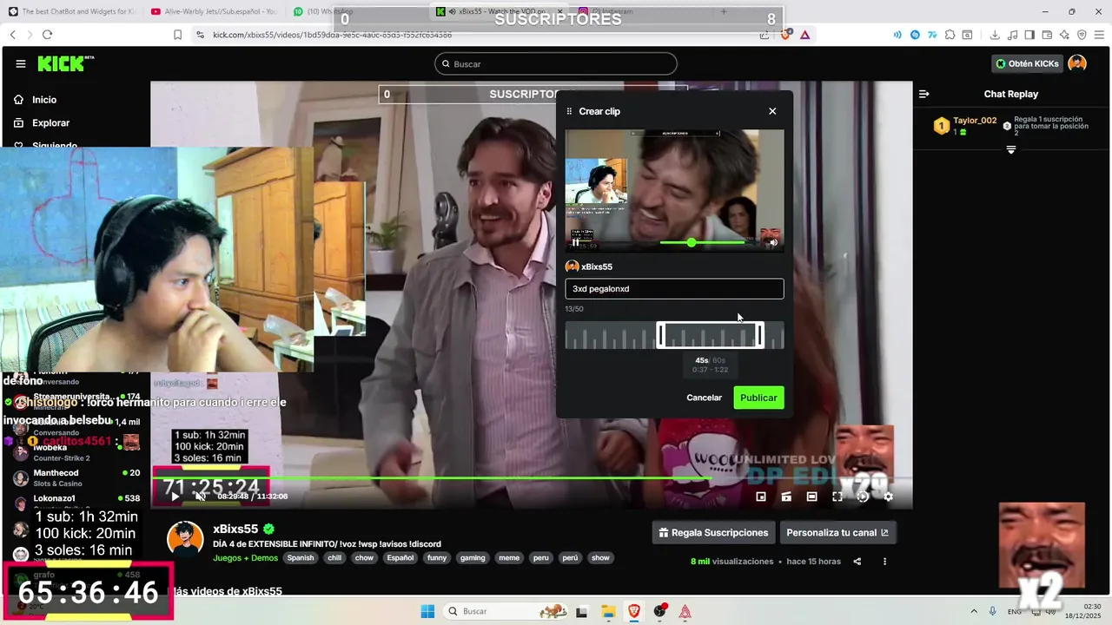Open the Shazam extension
Viewport: 1112px width, 625px height.
(x=915, y=35)
